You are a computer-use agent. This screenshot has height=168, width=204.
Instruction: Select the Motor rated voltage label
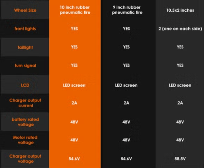click(x=25, y=140)
